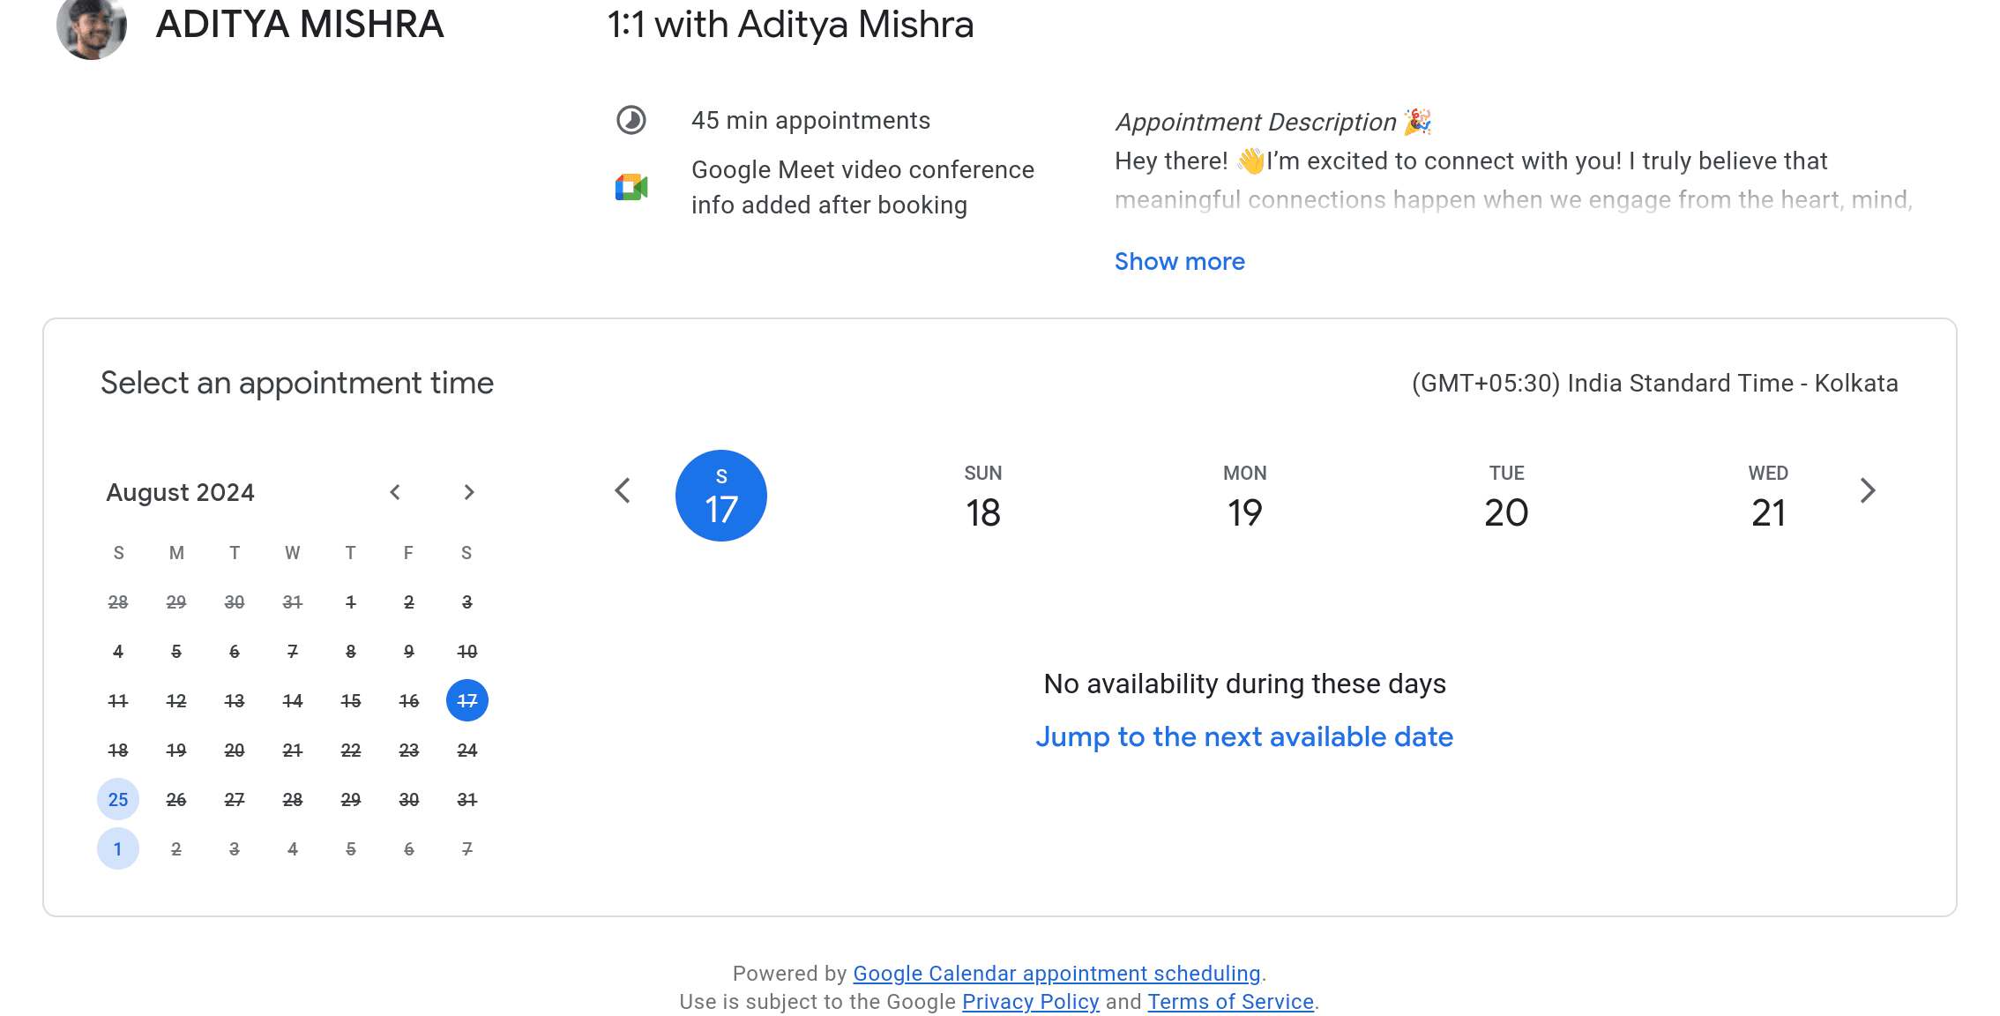
Task: Expand description with Show more
Action: pos(1180,261)
